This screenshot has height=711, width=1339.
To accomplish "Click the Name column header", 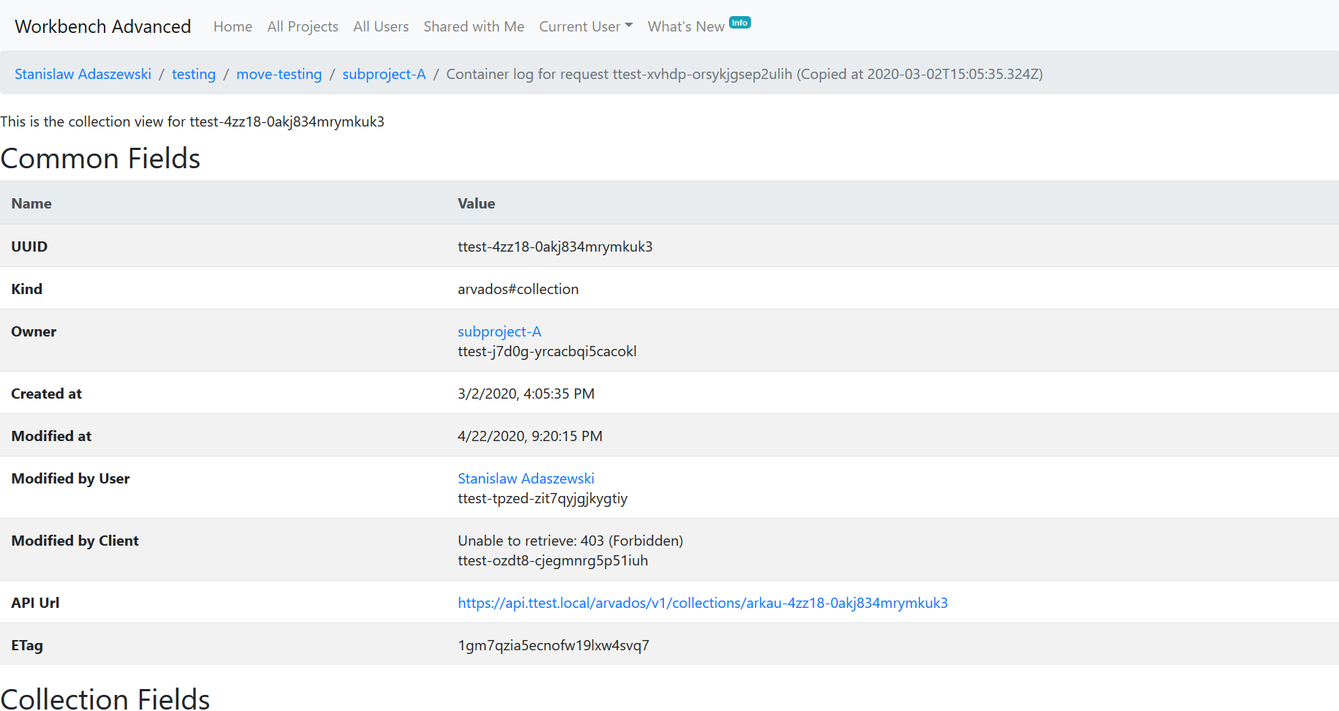I will click(31, 203).
